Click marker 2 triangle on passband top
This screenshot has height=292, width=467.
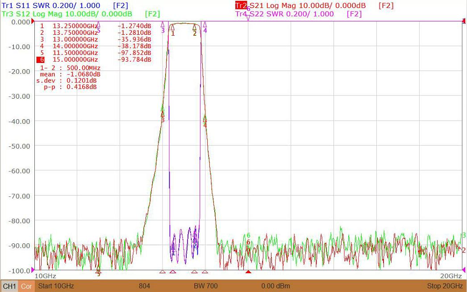pyautogui.click(x=195, y=27)
